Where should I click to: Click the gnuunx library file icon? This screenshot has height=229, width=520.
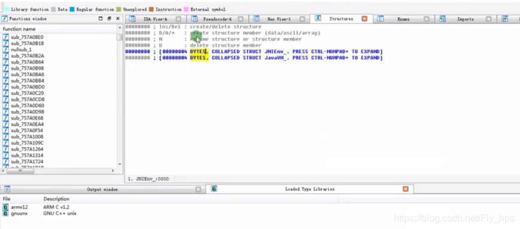pos(5,213)
